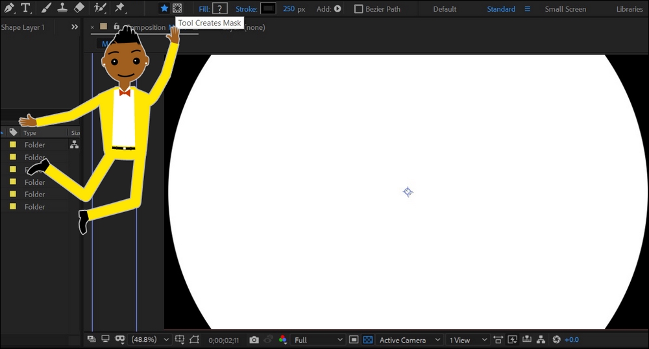Toggle Region of Interest
Image resolution: width=649 pixels, height=349 pixels.
point(194,339)
